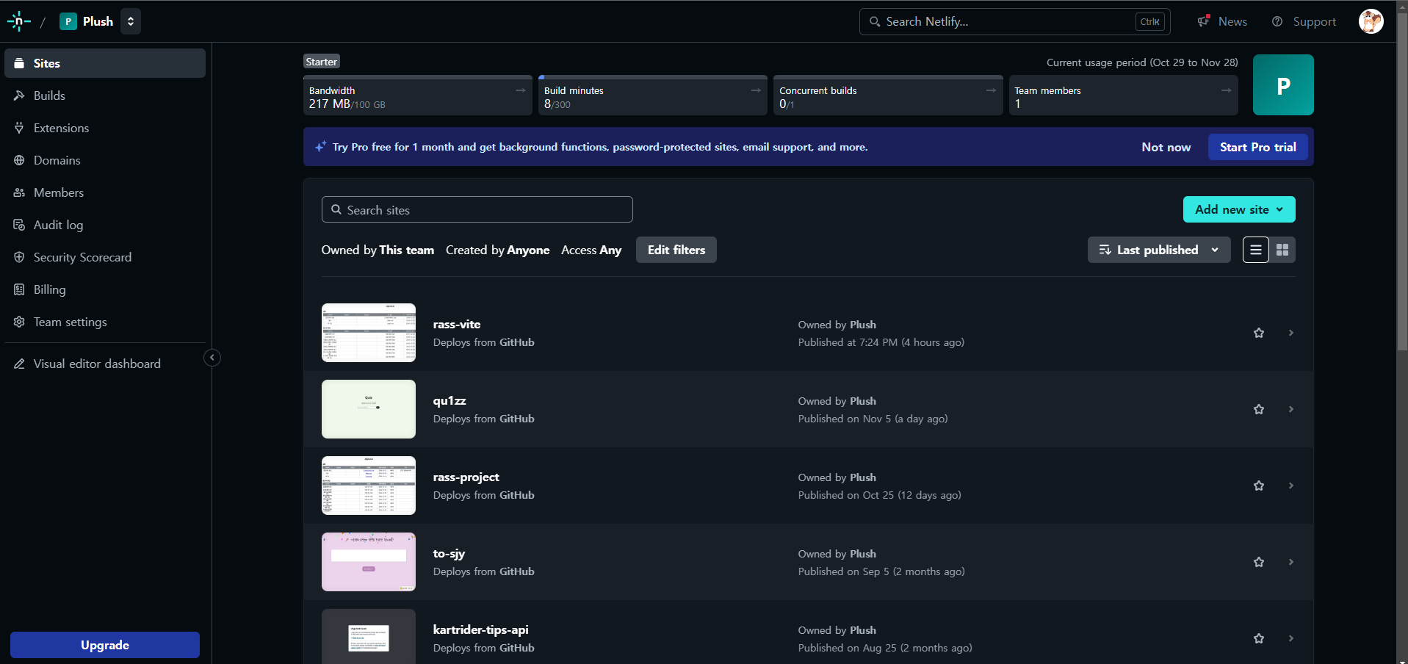
Task: Select Sites in the sidebar
Action: click(105, 63)
